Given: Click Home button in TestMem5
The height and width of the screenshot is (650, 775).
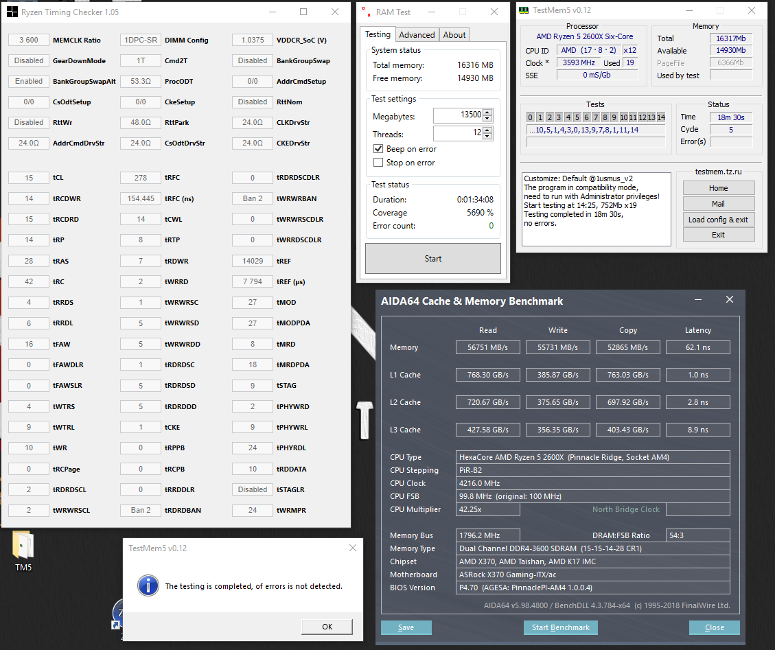Looking at the screenshot, I should click(719, 188).
